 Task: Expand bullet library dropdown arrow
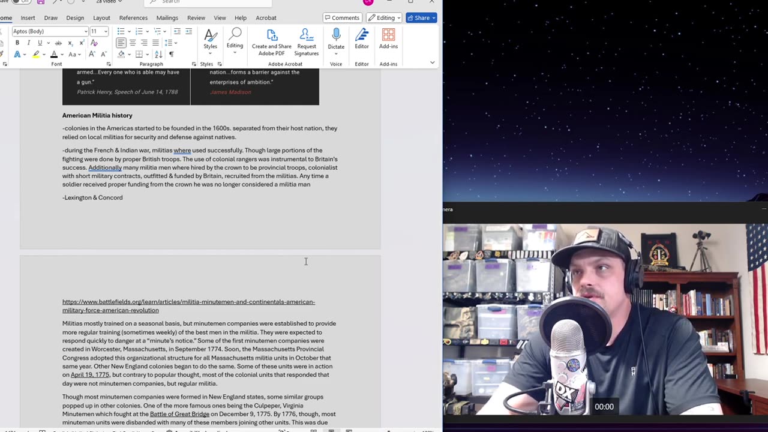pyautogui.click(x=128, y=31)
